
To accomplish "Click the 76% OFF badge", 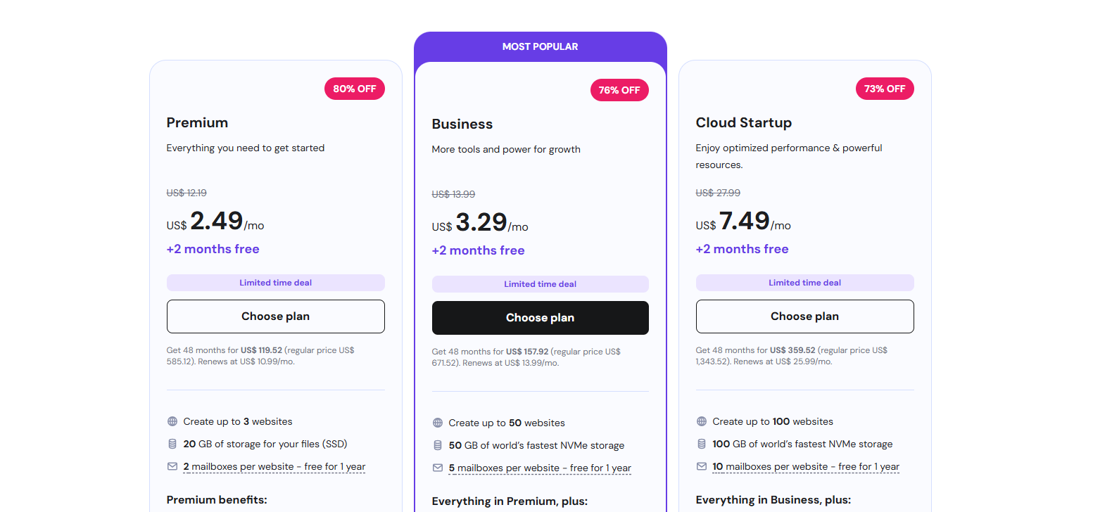I will click(x=619, y=90).
